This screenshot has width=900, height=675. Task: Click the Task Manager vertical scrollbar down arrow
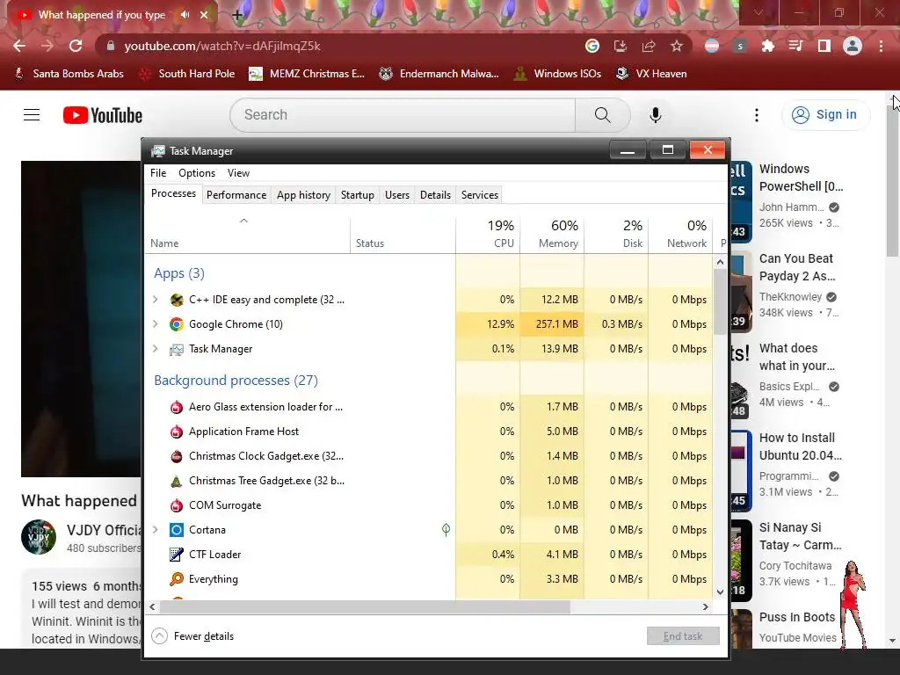tap(721, 592)
